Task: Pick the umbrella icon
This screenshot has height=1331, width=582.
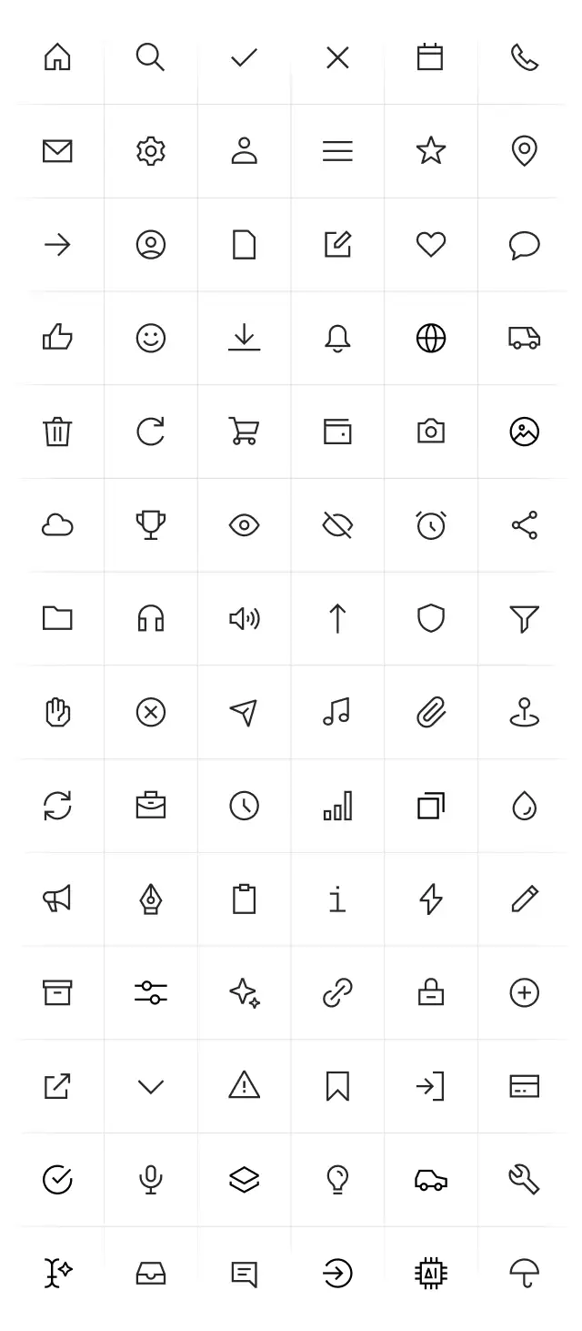Action: click(x=525, y=1273)
